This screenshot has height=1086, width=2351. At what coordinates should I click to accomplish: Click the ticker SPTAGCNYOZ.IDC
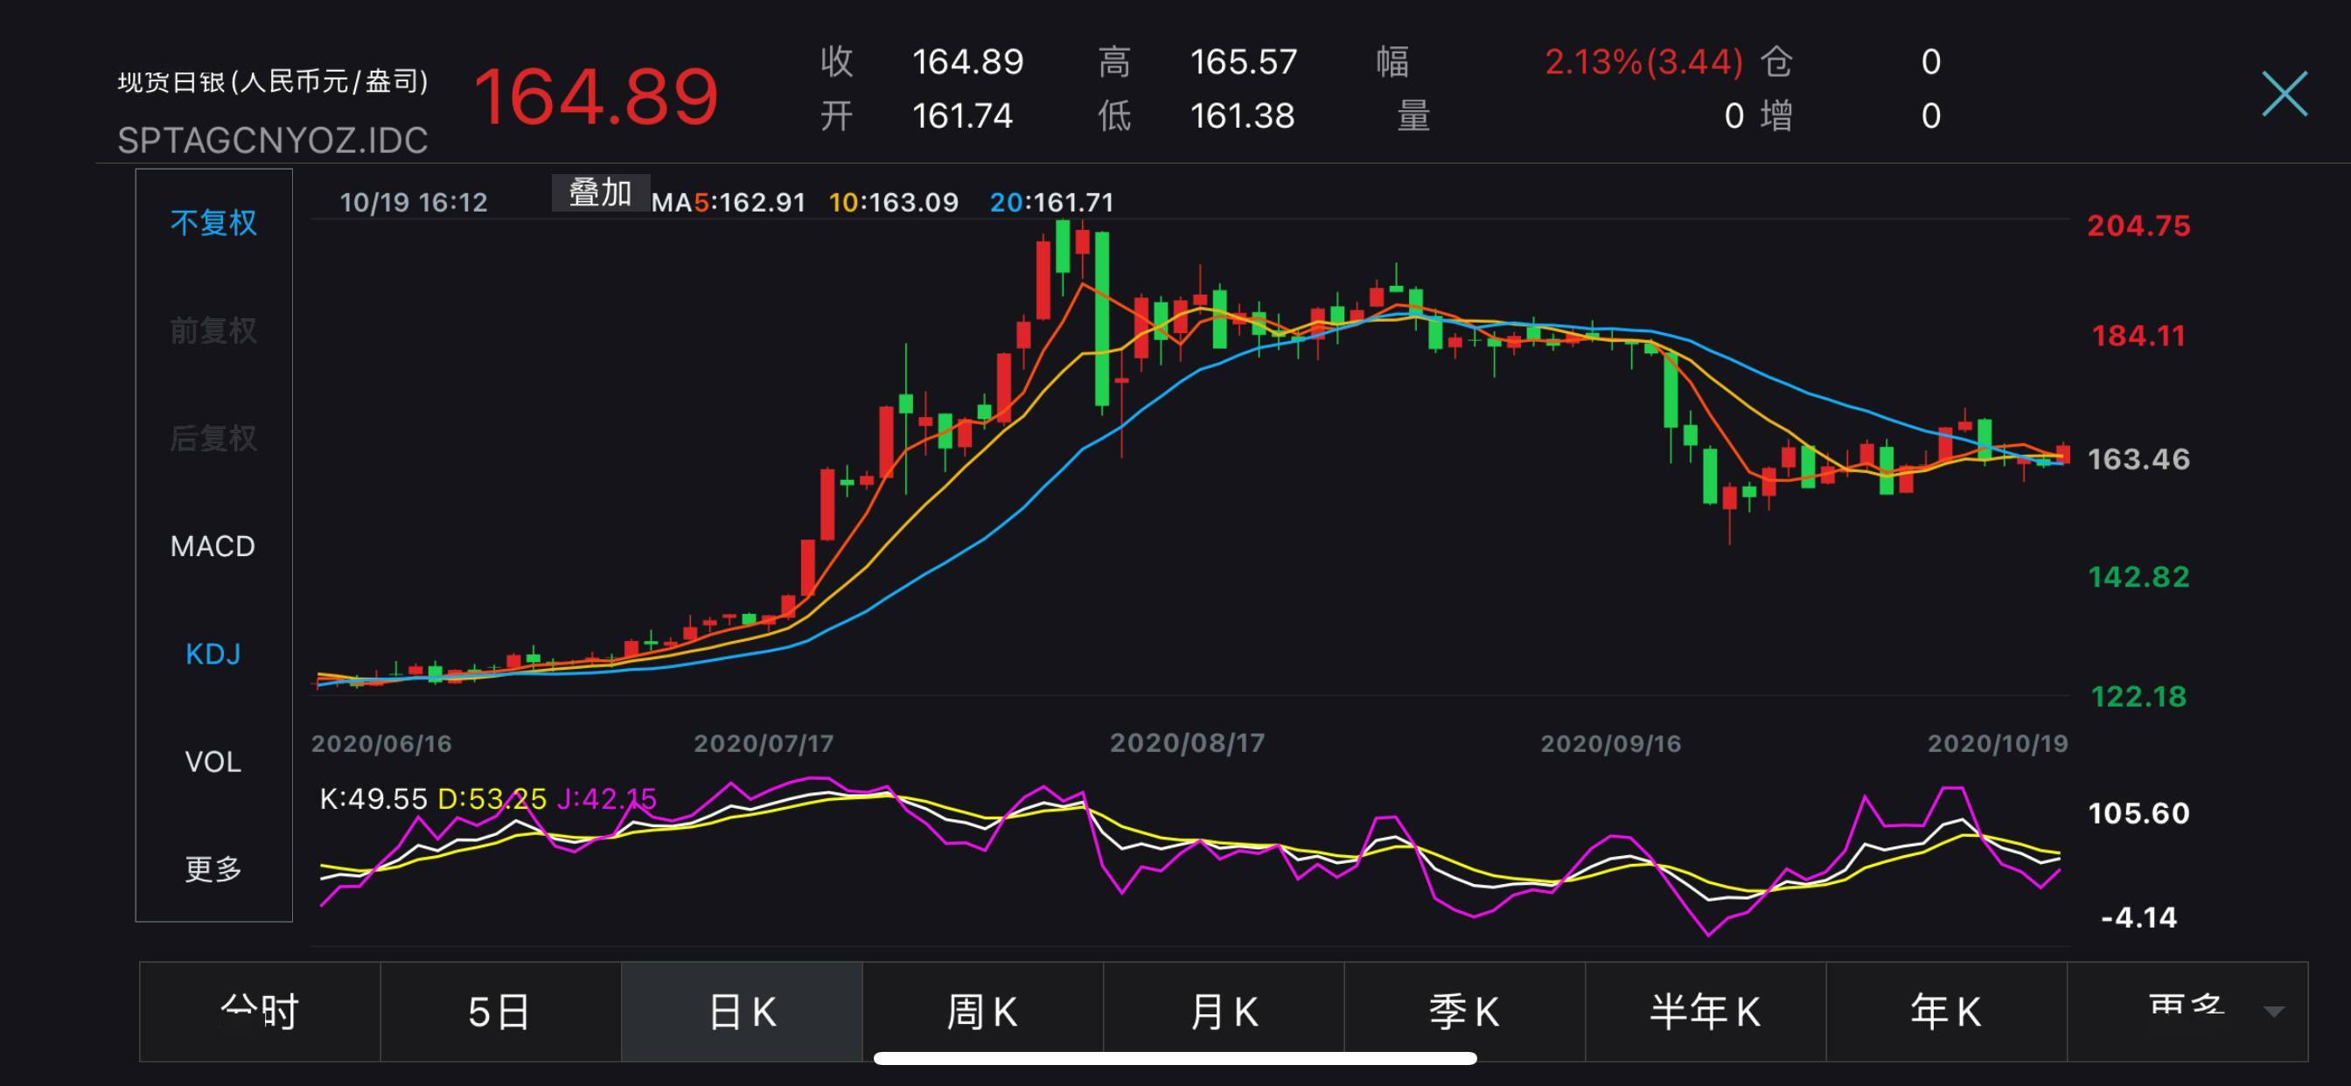273,141
